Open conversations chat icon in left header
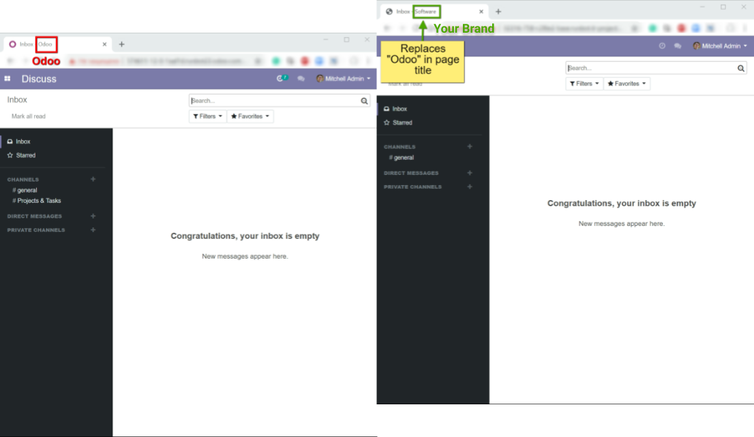The image size is (754, 437). coord(301,79)
